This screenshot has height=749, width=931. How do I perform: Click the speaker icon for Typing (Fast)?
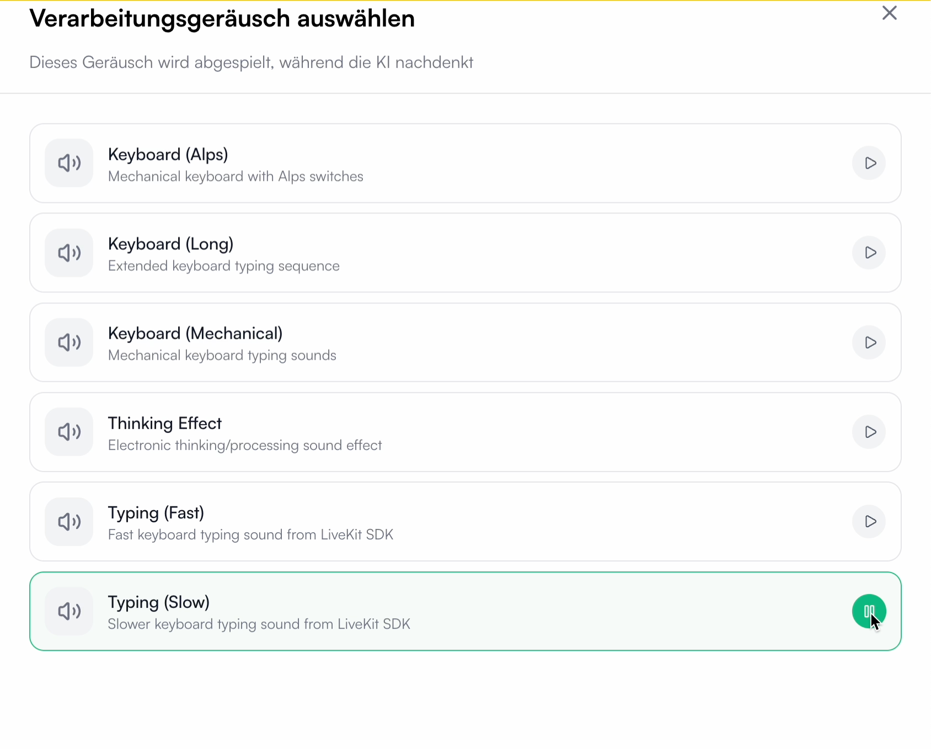click(69, 522)
